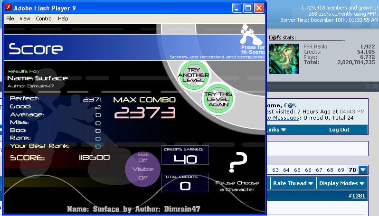Image resolution: width=379 pixels, height=216 pixels.
Task: Open the Help menu
Action: click(x=63, y=19)
